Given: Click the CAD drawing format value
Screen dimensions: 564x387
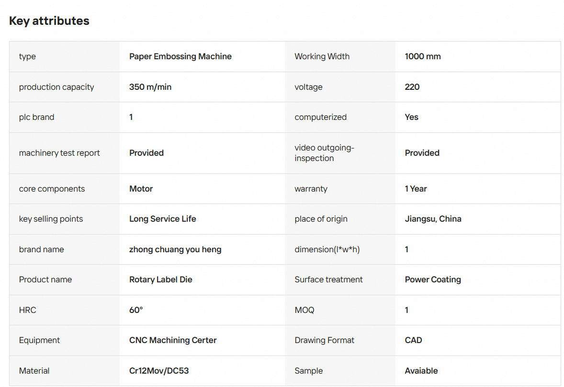Looking at the screenshot, I should click(x=413, y=340).
